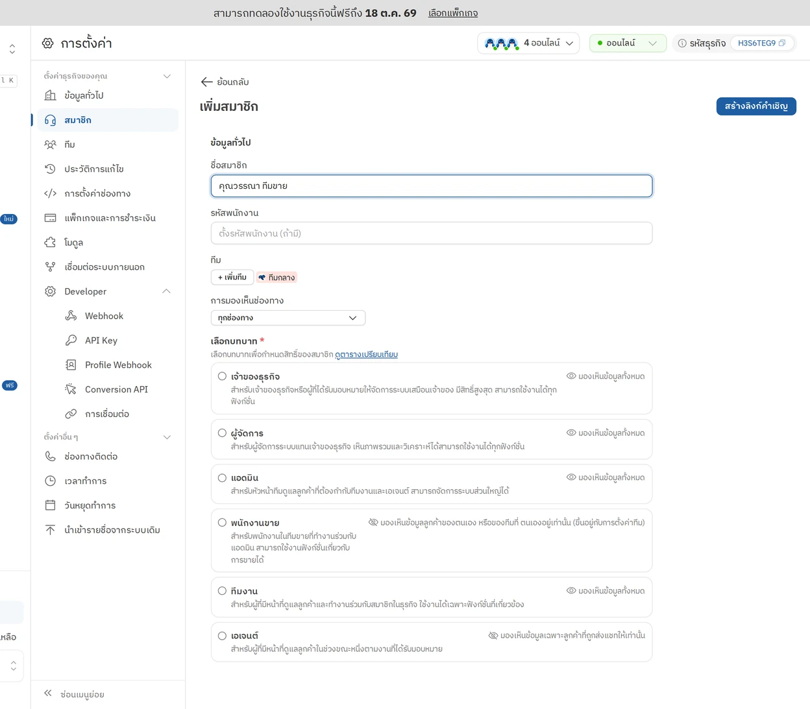This screenshot has width=810, height=709.
Task: Select the ทีมงาน role radio button
Action: pos(222,591)
